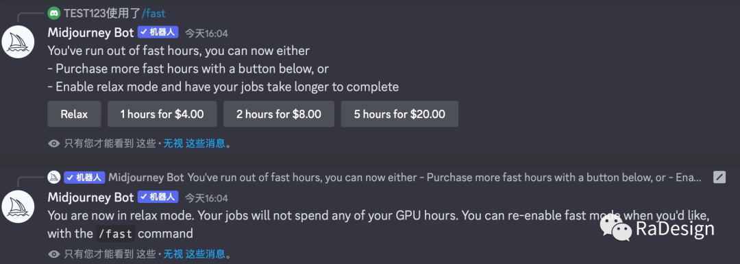Image resolution: width=740 pixels, height=264 pixels.
Task: Click the eye icon under second message
Action: coord(54,254)
